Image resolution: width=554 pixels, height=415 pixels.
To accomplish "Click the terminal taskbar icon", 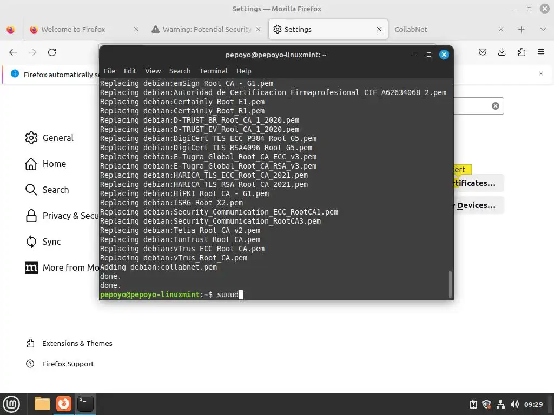I will (x=85, y=404).
